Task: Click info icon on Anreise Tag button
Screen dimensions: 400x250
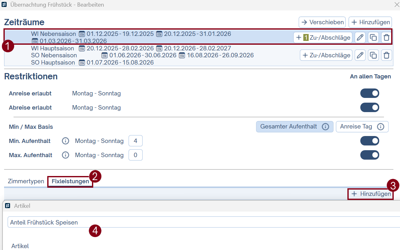Action: (380, 127)
